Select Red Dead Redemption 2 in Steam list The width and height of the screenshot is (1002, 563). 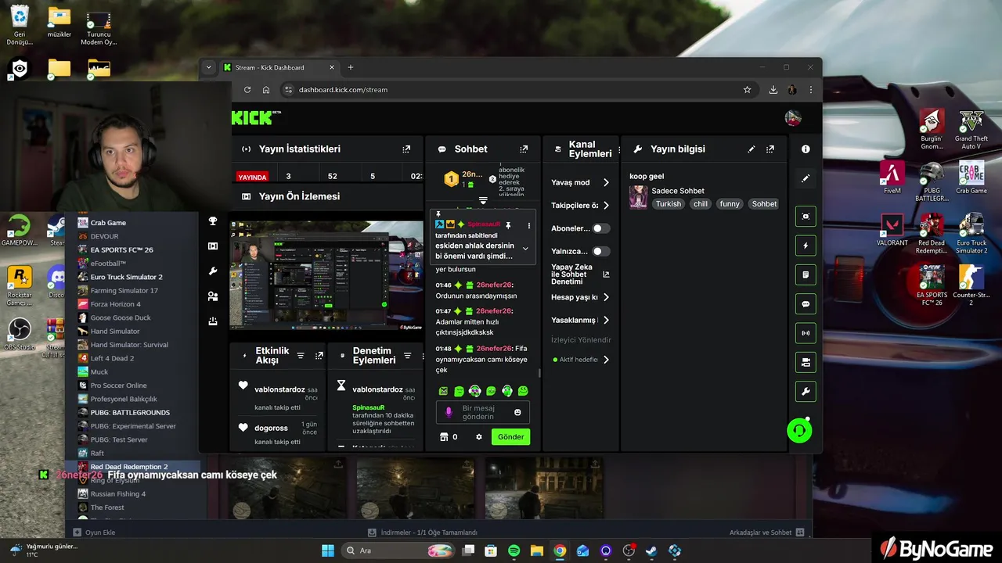pos(128,467)
